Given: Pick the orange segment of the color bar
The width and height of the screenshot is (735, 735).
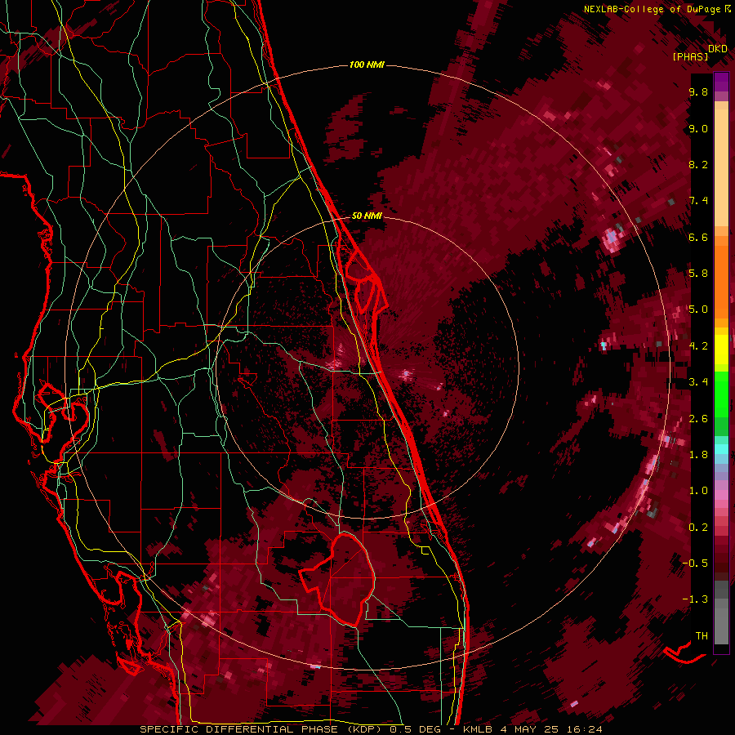Looking at the screenshot, I should pos(721,283).
